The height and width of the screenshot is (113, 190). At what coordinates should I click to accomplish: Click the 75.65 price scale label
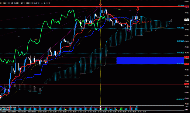[187, 70]
